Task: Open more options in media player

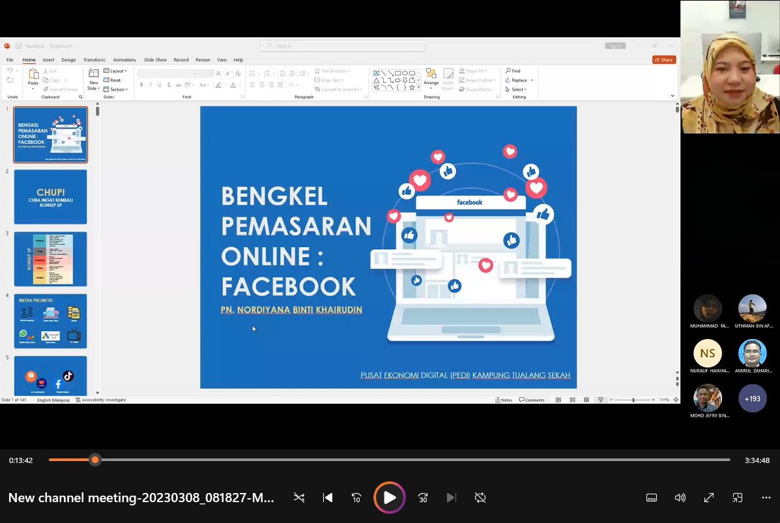Action: click(x=766, y=498)
